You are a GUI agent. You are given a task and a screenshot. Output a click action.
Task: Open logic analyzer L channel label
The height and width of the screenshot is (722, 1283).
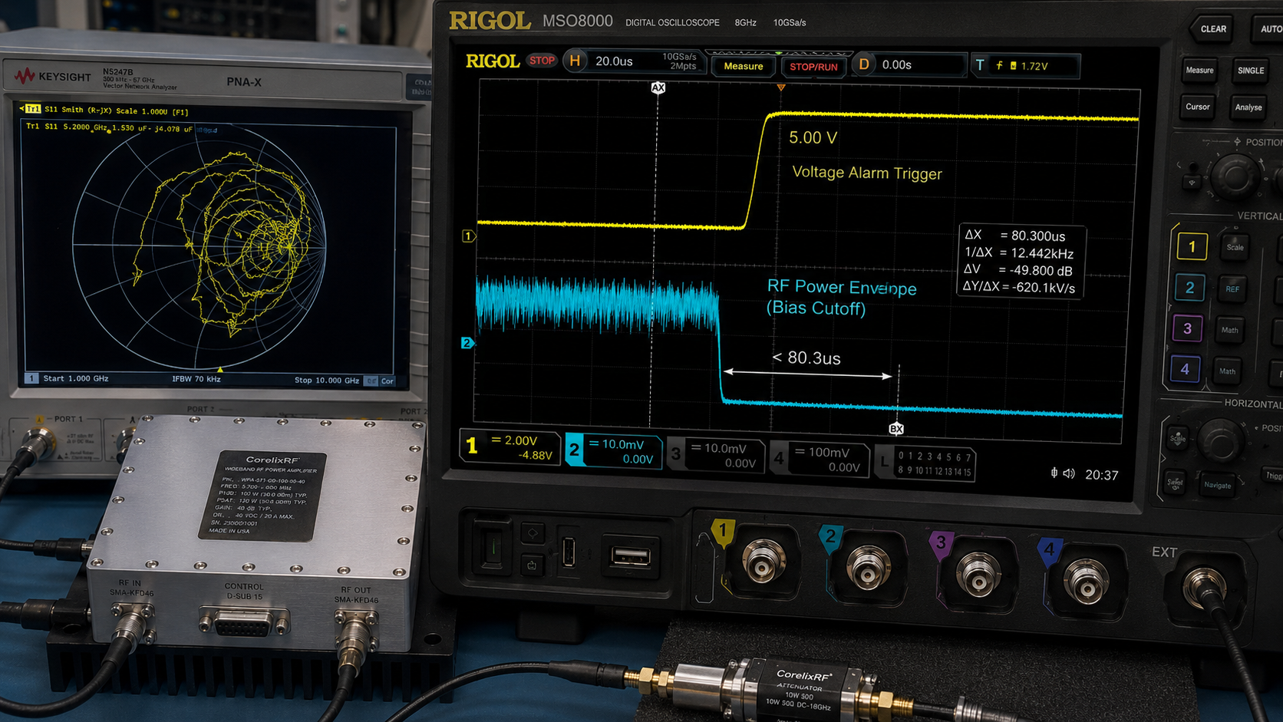[925, 463]
